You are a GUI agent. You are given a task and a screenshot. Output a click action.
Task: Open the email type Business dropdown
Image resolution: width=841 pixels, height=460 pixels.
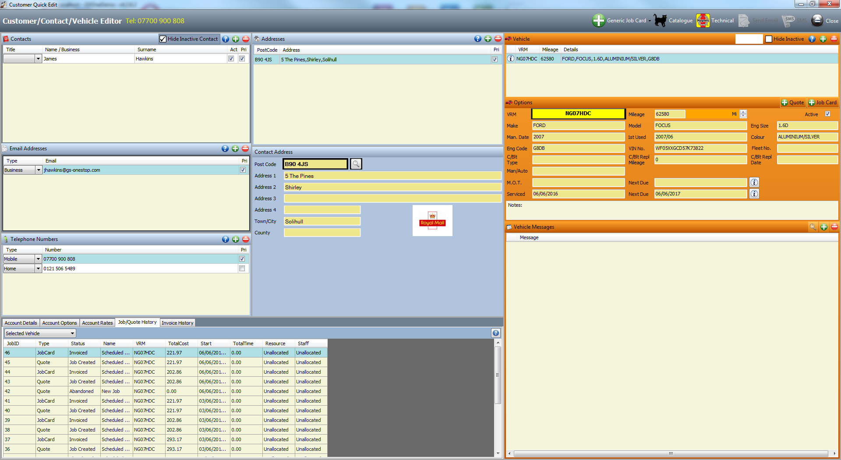pos(39,170)
